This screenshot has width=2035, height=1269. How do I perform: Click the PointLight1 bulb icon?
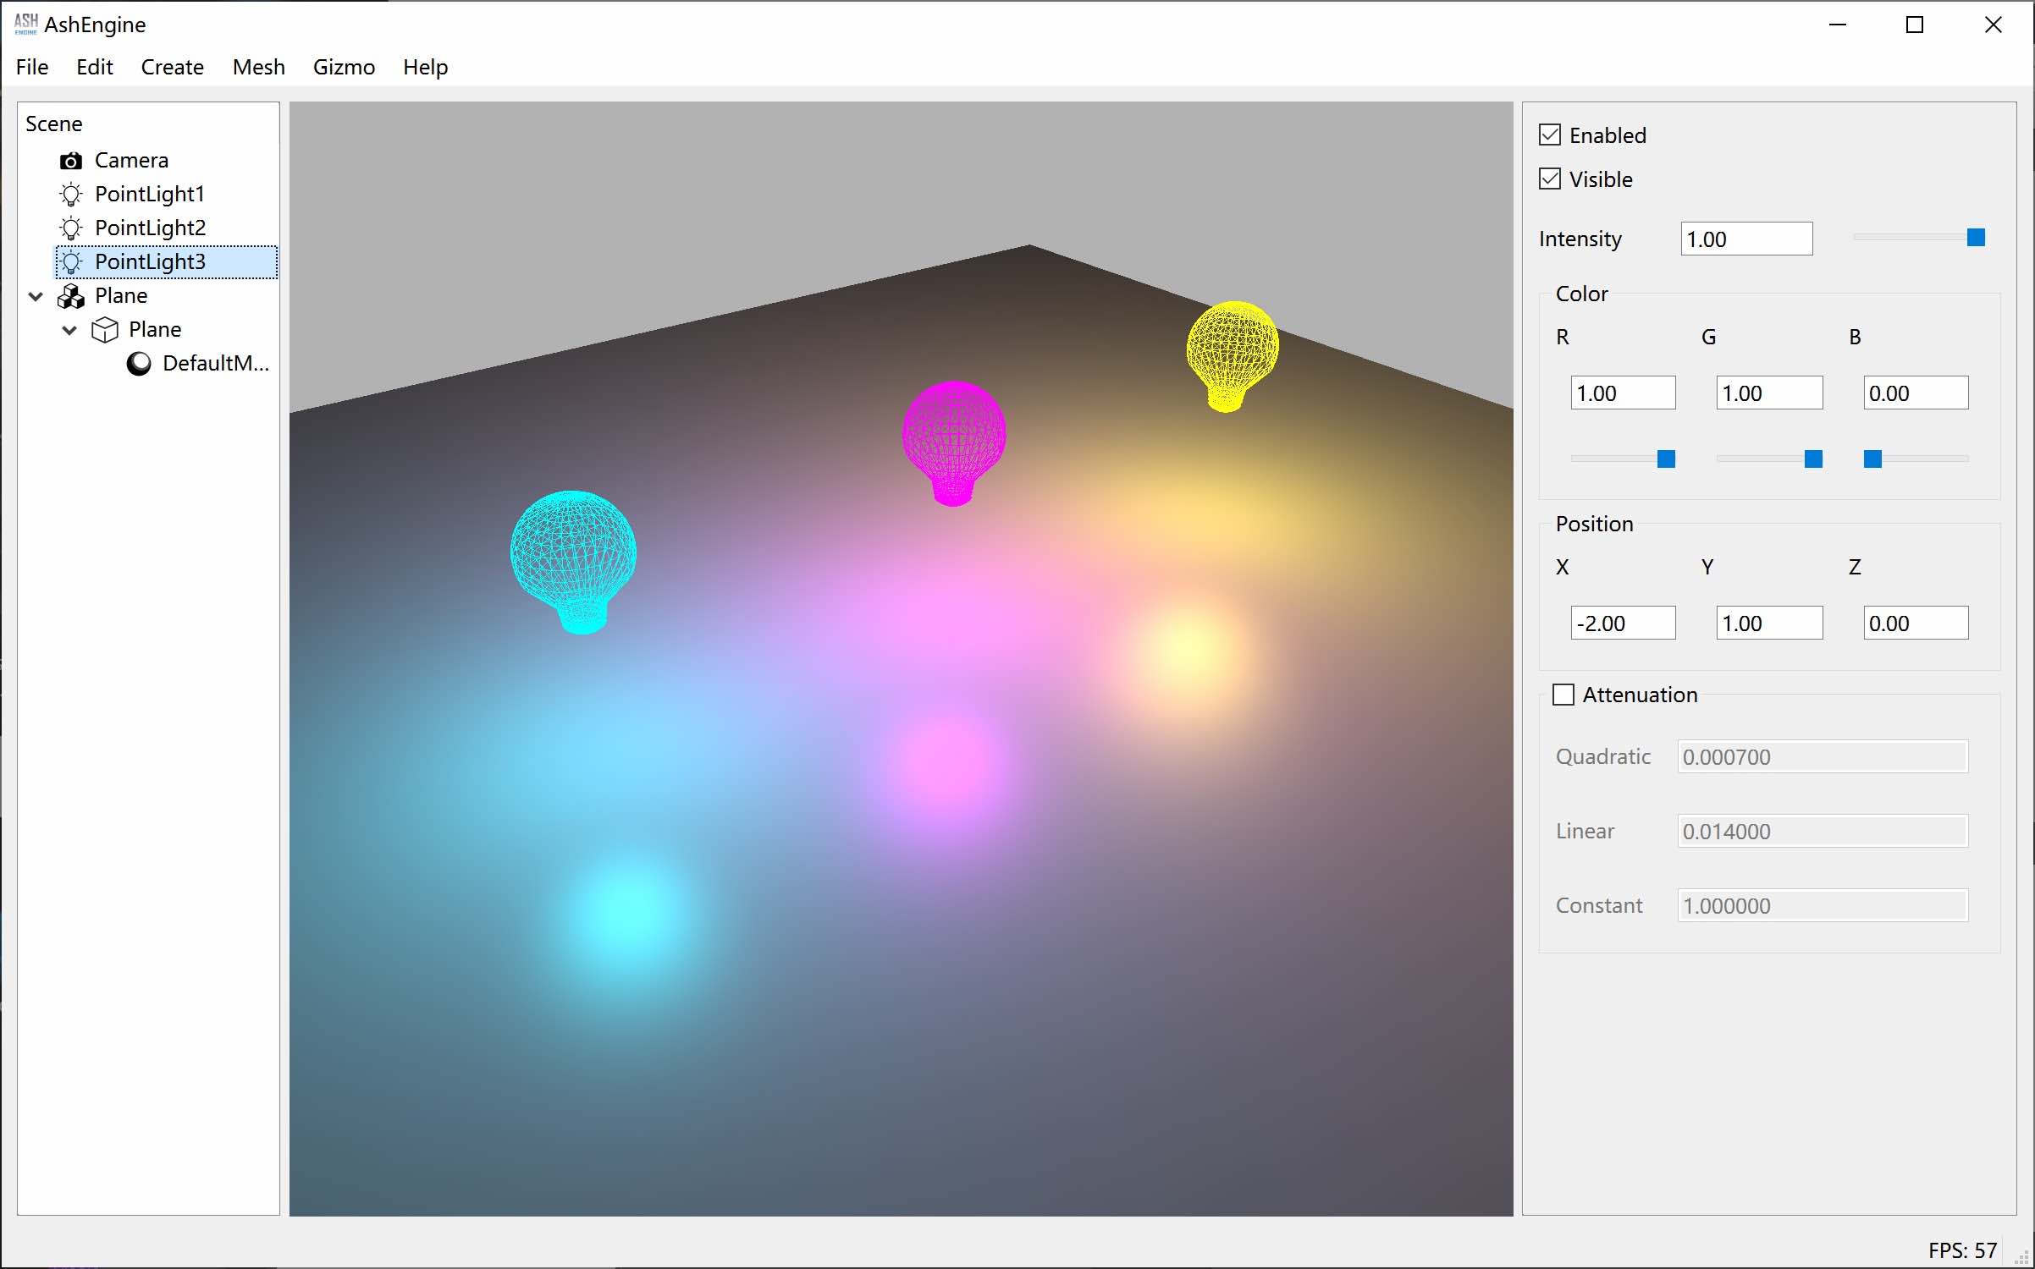pyautogui.click(x=71, y=195)
